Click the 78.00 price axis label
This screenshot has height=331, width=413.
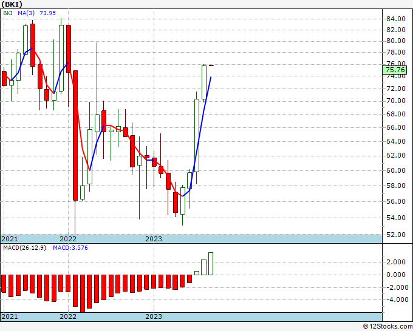click(x=395, y=52)
